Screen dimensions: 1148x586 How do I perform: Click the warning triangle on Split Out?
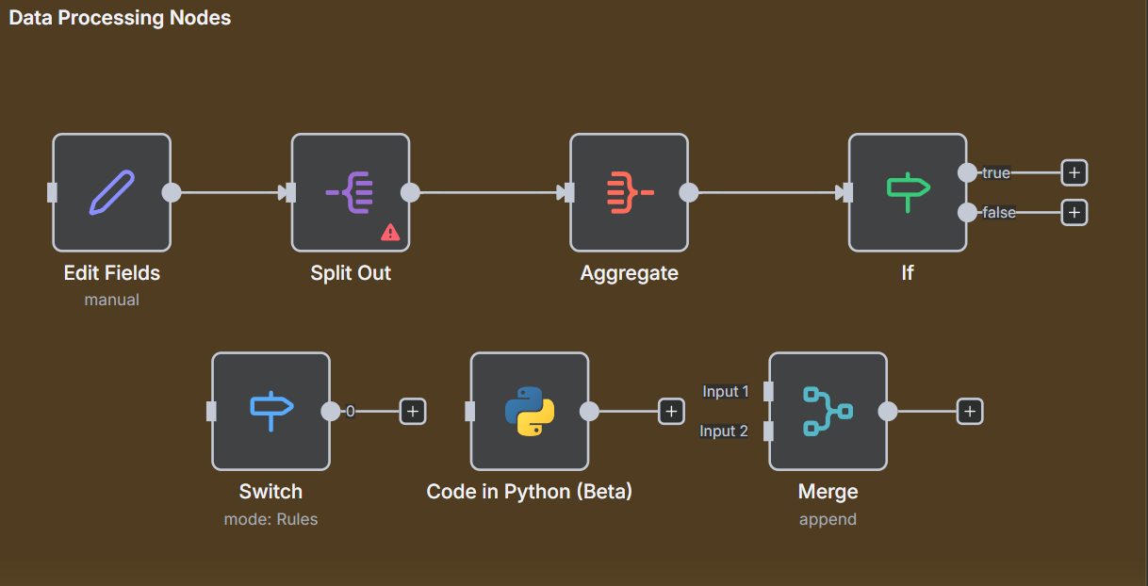(x=390, y=232)
